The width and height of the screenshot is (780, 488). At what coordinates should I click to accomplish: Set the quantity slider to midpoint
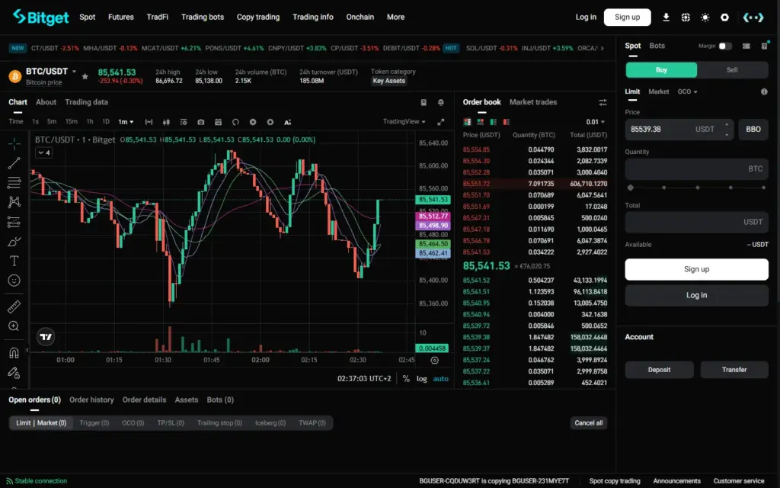697,188
